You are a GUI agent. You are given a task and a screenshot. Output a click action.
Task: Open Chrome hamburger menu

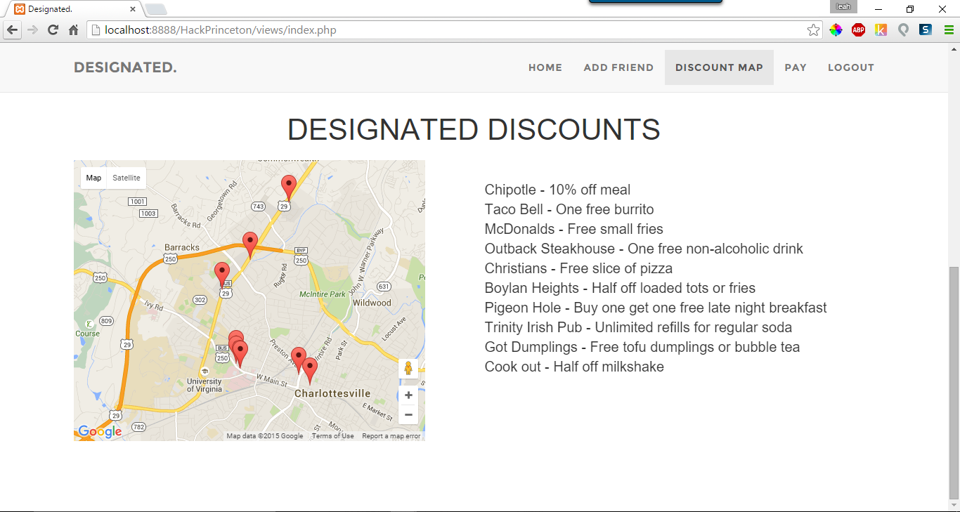point(948,30)
